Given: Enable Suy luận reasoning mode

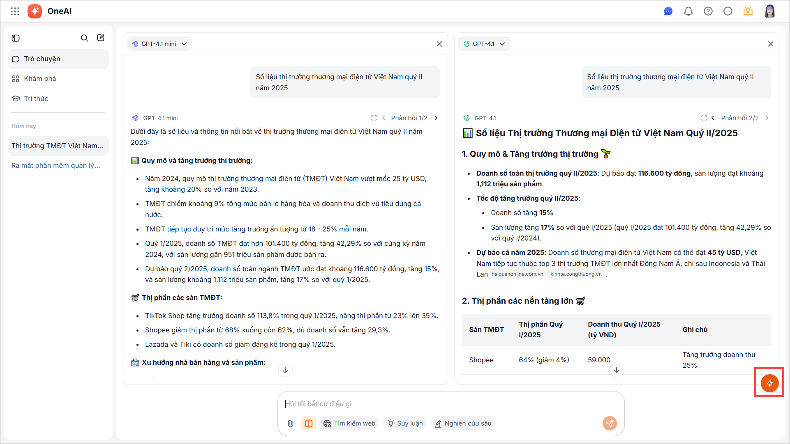Looking at the screenshot, I should (405, 423).
